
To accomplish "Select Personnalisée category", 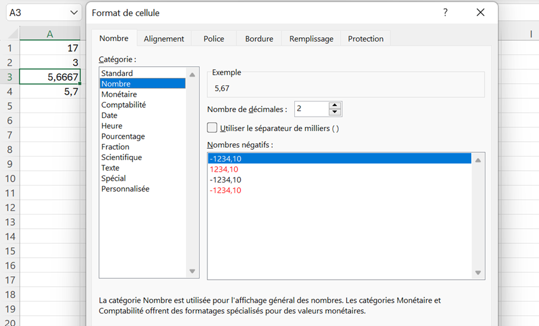I will pyautogui.click(x=143, y=189).
